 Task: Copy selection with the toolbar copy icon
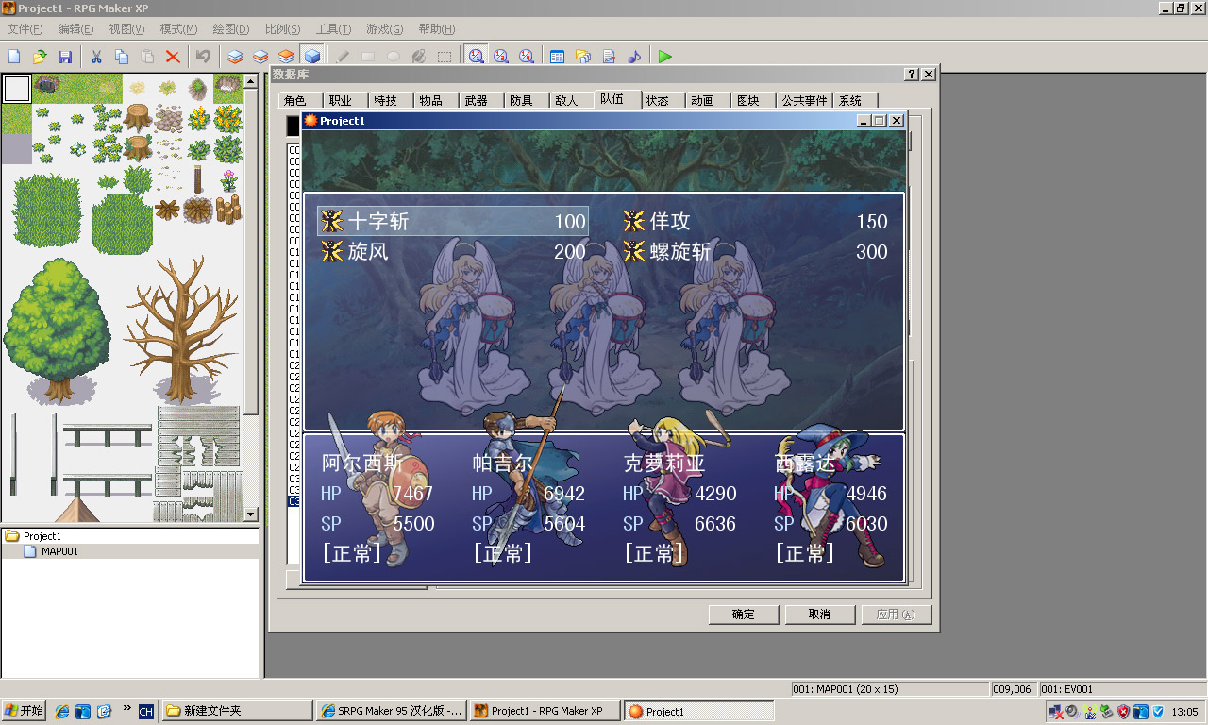122,57
